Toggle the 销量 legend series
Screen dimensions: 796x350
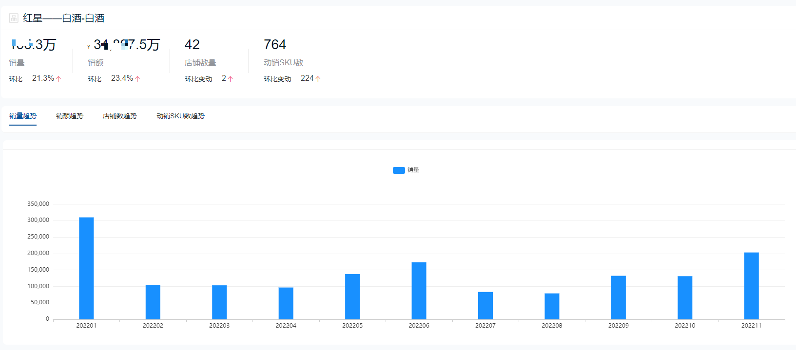pos(406,170)
